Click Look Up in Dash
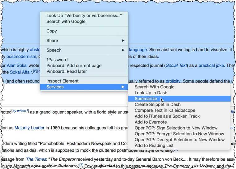This screenshot has height=169, width=236. click(151, 93)
